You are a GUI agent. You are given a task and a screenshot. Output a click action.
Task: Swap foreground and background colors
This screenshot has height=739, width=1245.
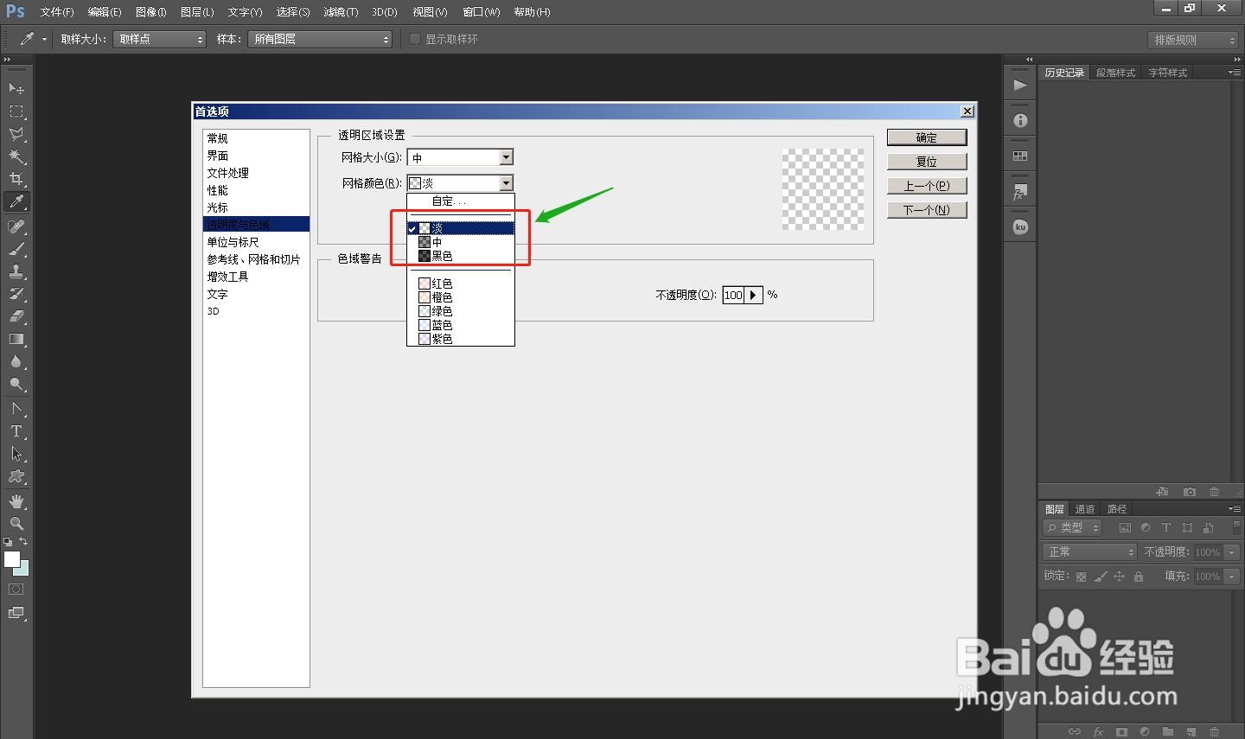coord(23,541)
